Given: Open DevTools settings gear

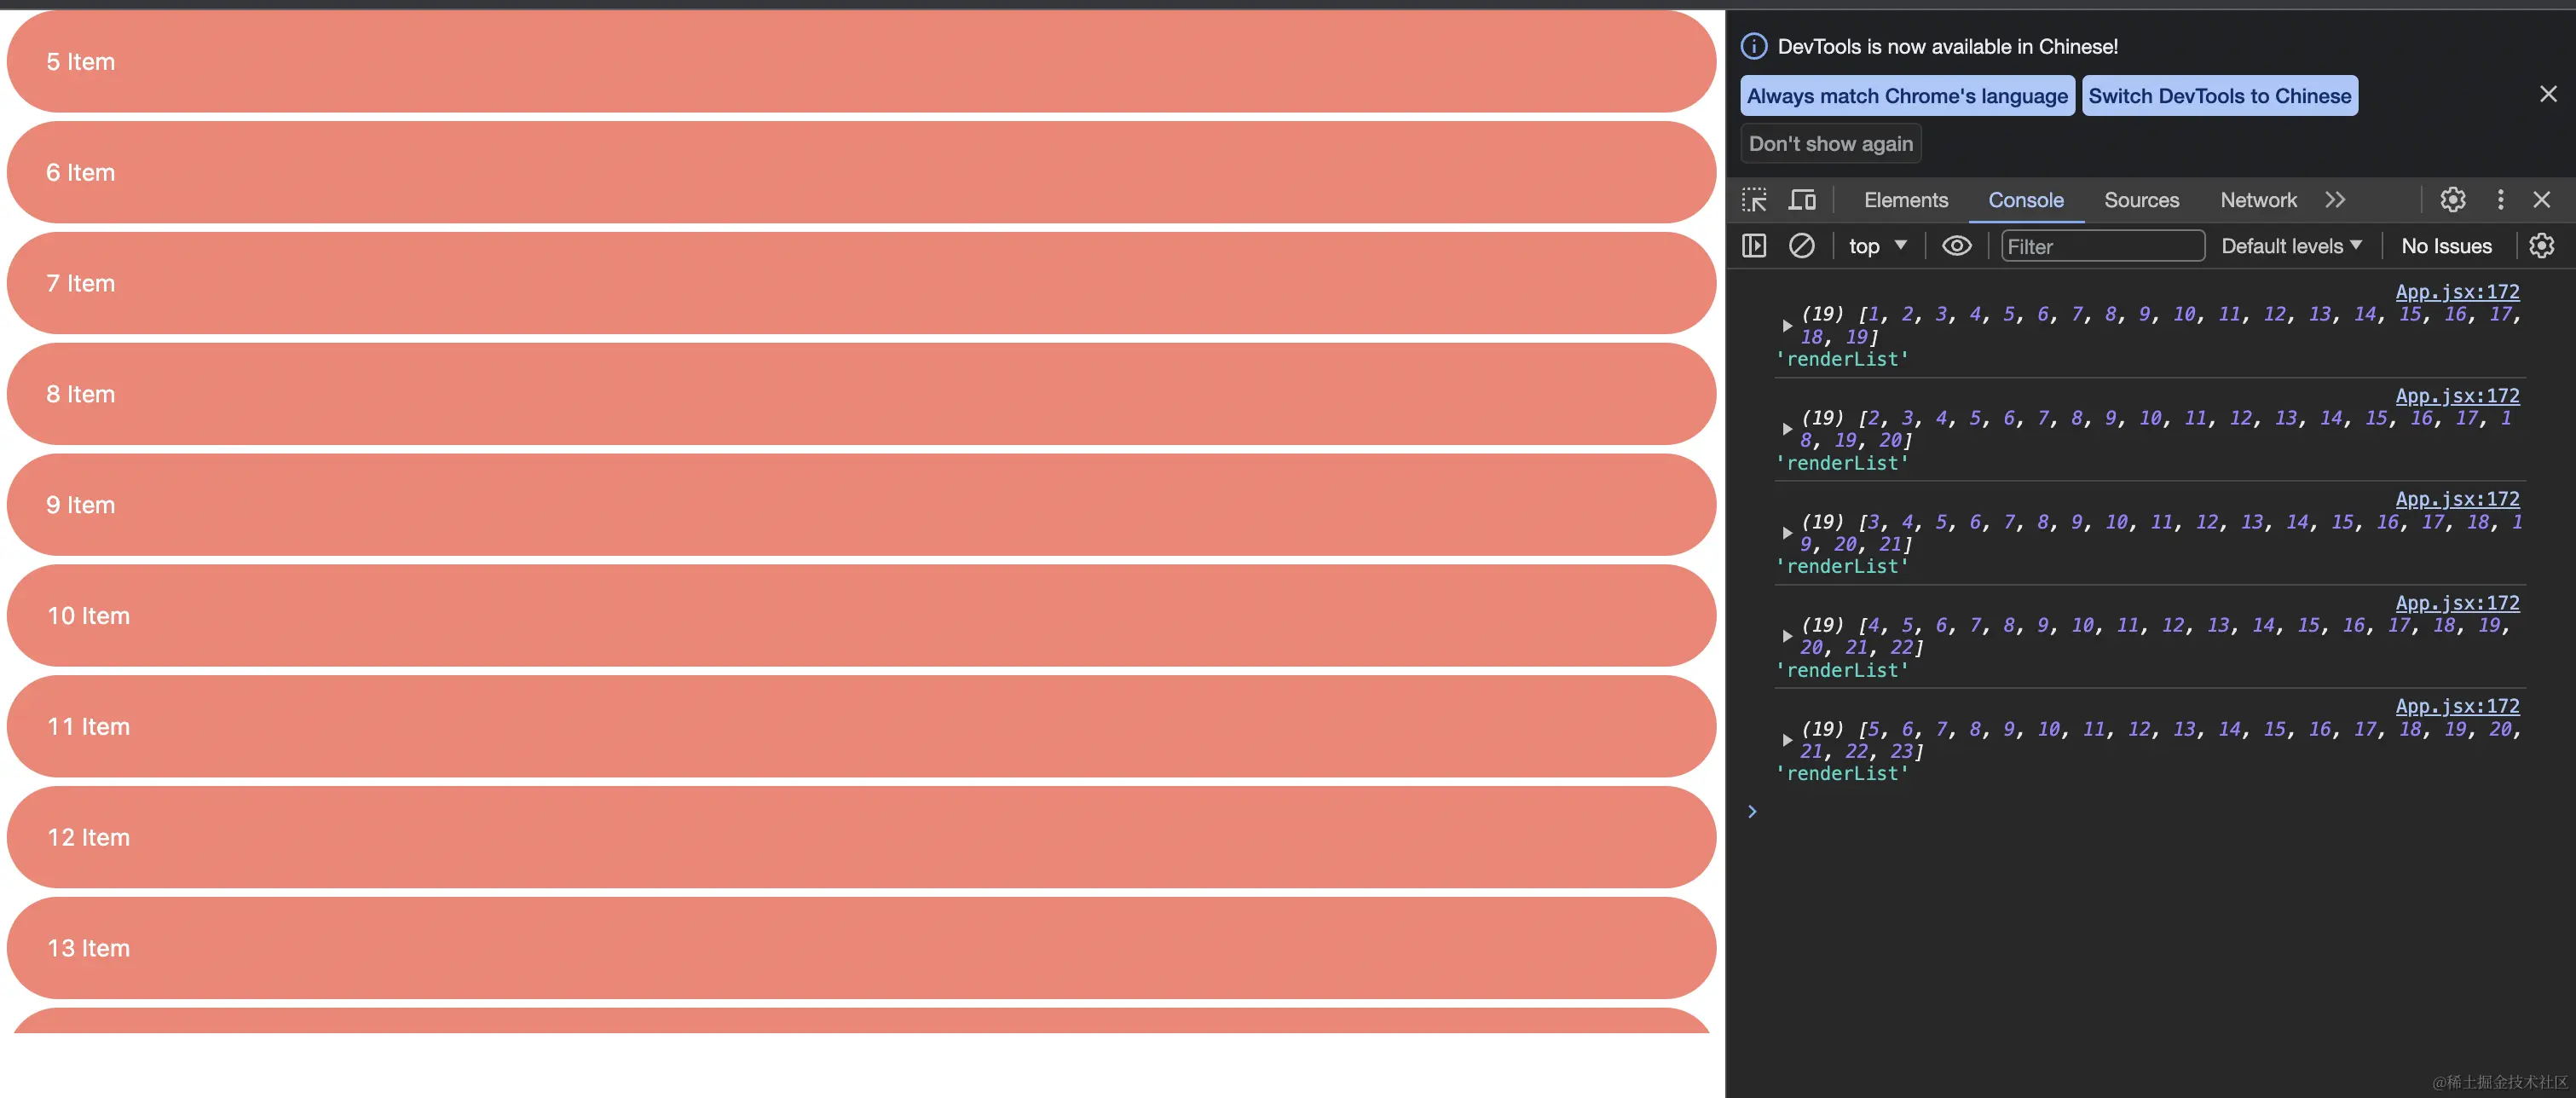Looking at the screenshot, I should tap(2452, 199).
